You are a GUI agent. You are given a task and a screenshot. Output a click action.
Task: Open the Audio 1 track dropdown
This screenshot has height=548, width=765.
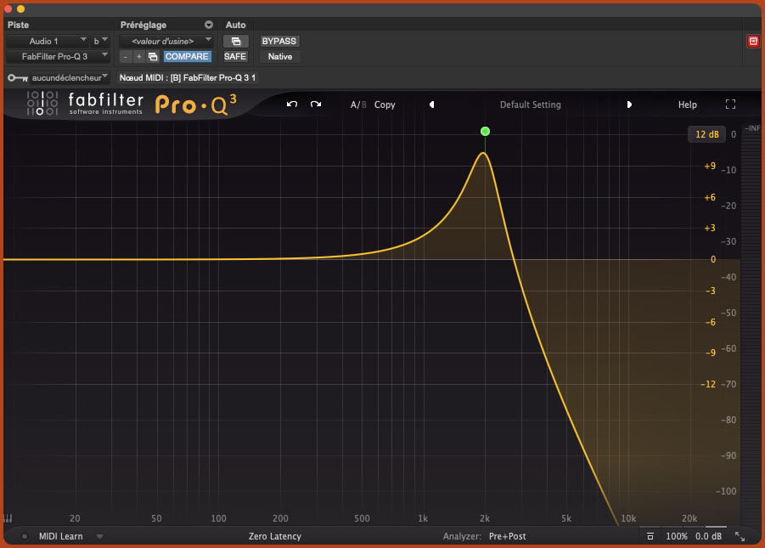pyautogui.click(x=47, y=41)
